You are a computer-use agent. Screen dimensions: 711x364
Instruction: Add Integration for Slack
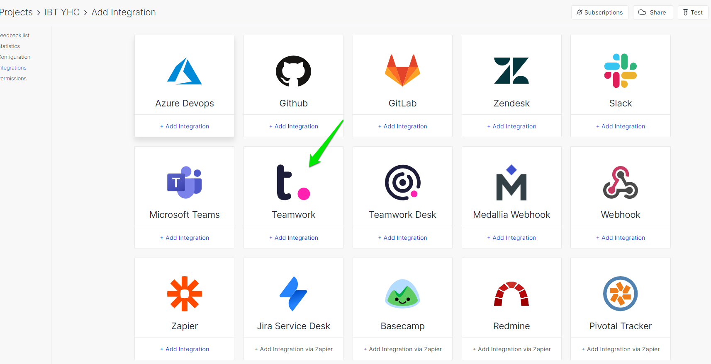621,126
